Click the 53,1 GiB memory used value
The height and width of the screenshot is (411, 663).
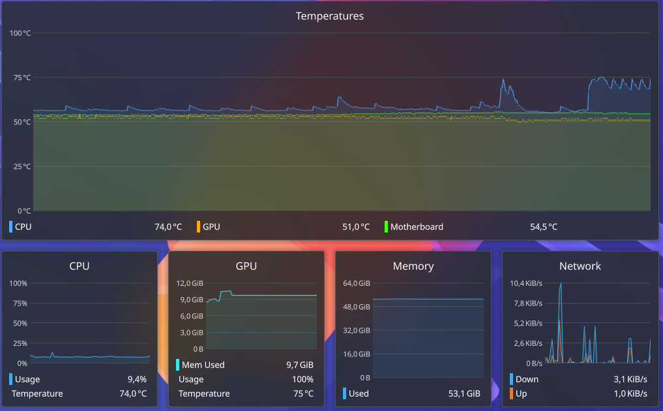tap(464, 393)
